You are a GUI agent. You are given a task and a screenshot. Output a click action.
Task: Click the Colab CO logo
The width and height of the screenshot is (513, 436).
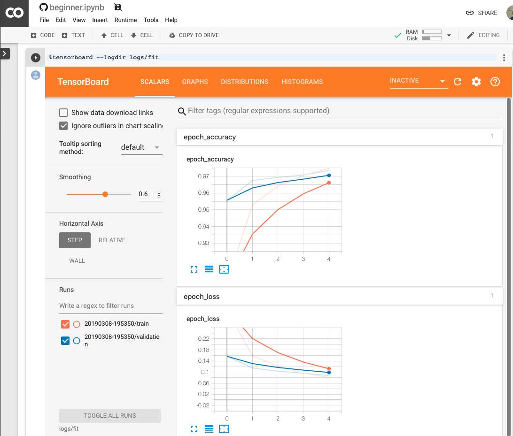[15, 13]
